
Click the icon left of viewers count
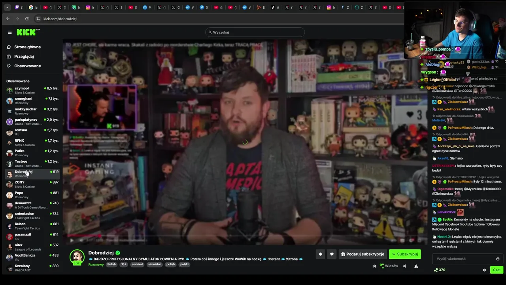[375, 266]
